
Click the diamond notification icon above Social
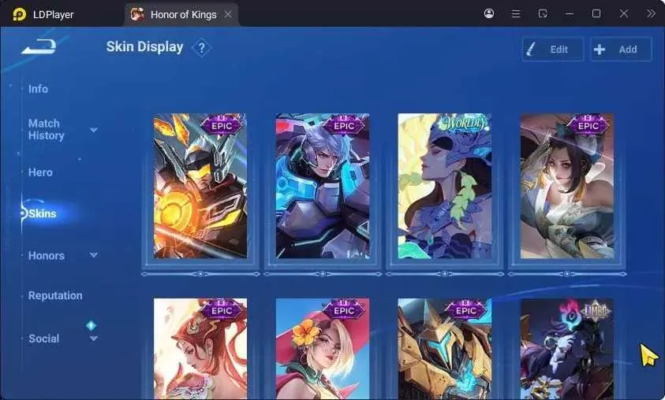pyautogui.click(x=92, y=325)
